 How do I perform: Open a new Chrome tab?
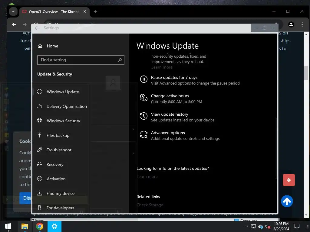(96, 12)
